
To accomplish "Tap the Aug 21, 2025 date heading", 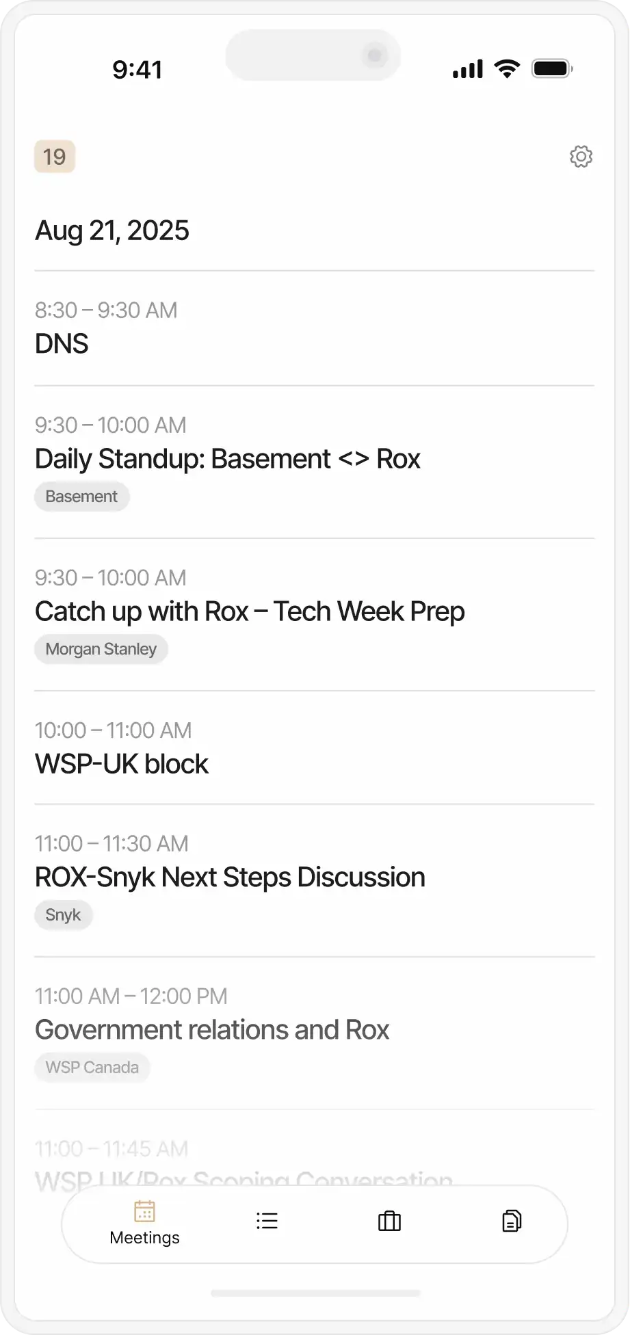I will tap(112, 230).
